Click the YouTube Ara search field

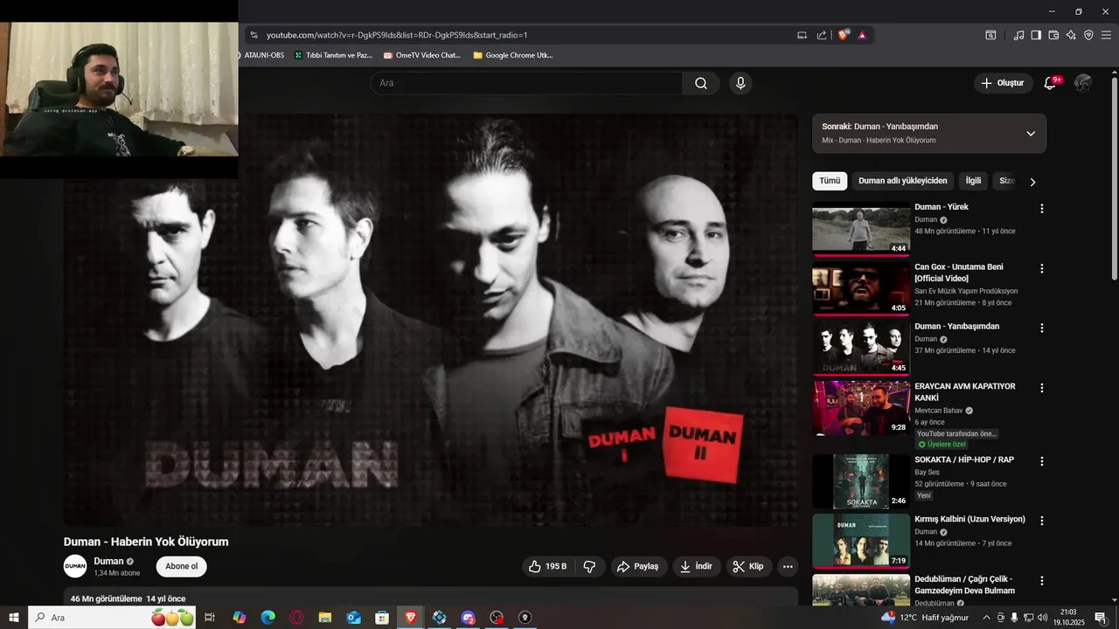click(x=526, y=83)
